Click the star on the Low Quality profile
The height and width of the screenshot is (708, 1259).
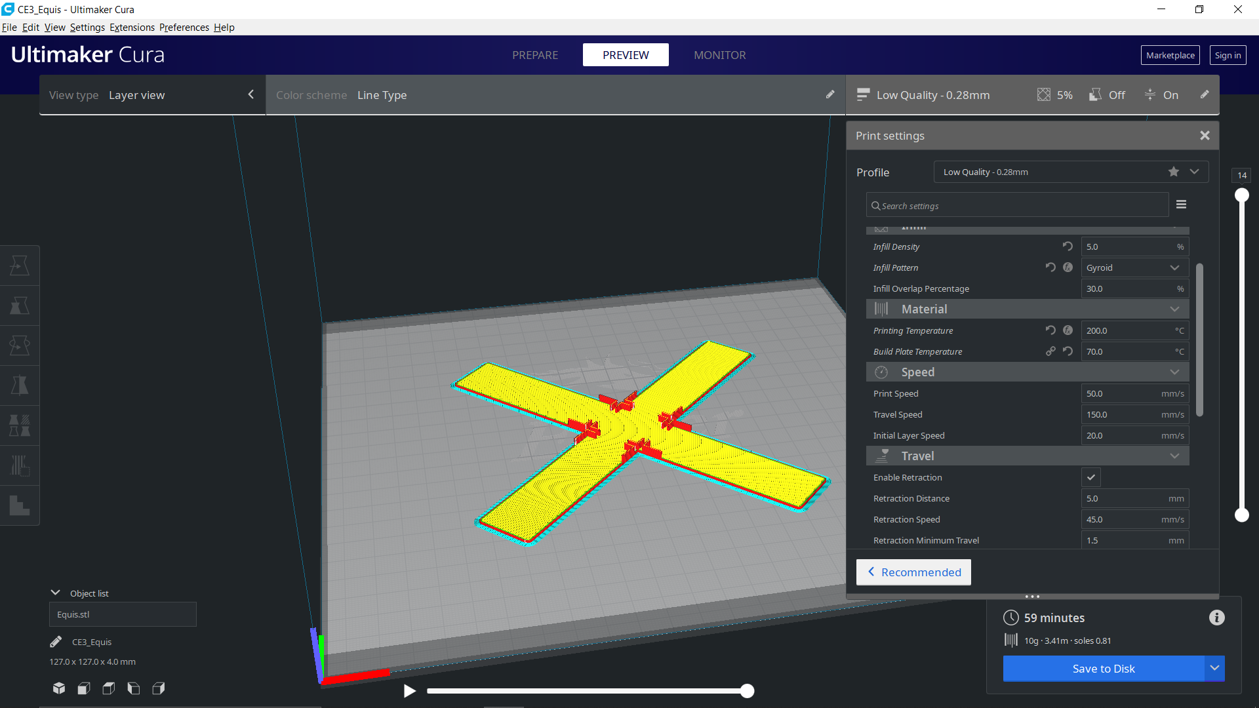(1173, 172)
